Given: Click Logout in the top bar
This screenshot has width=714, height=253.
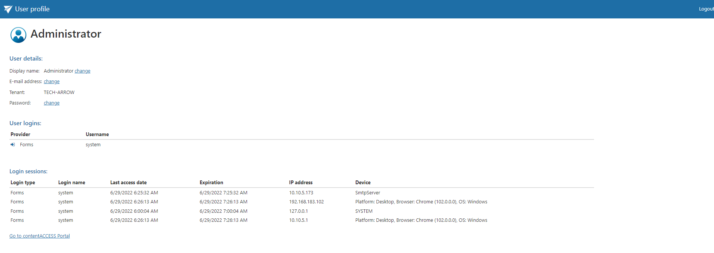Looking at the screenshot, I should tap(706, 9).
